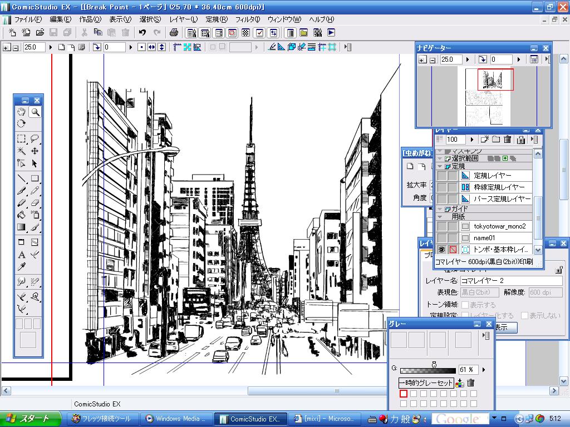
Task: Toggle visibility eye of the トンボ・基本枠 layer
Action: (441, 250)
